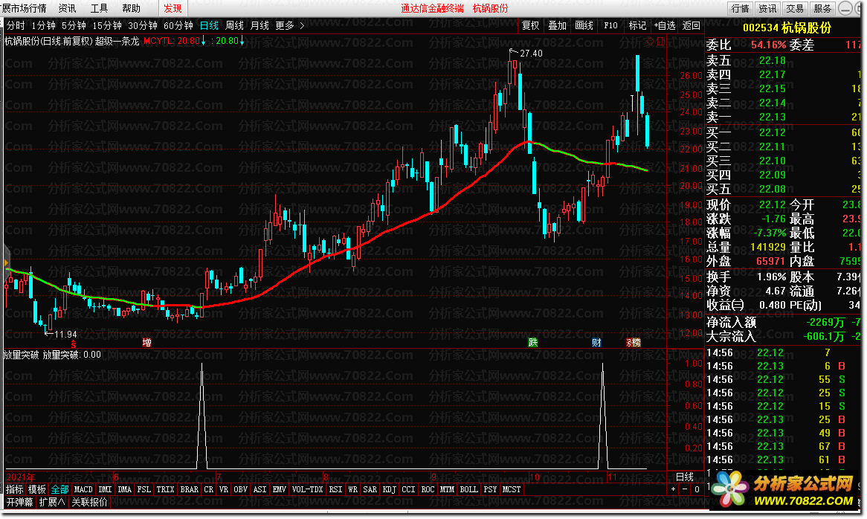The height and width of the screenshot is (519, 867).
Task: Open the 复权 adjustment options
Action: pos(530,25)
